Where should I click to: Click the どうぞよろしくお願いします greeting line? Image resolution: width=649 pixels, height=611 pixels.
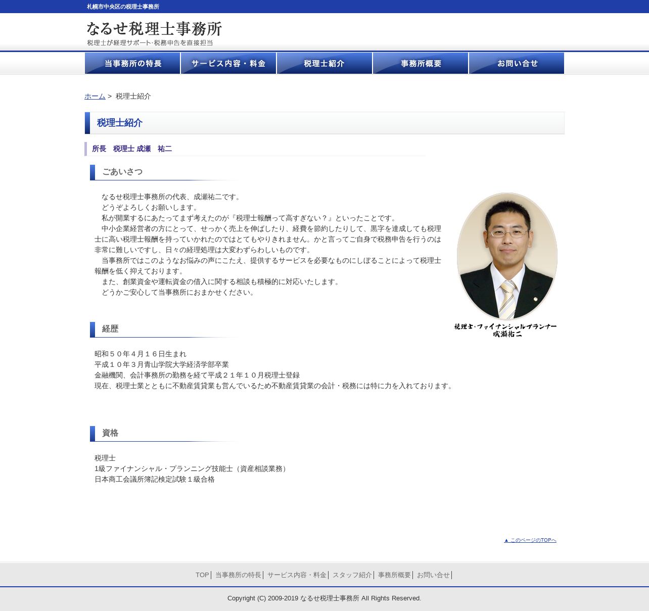151,207
